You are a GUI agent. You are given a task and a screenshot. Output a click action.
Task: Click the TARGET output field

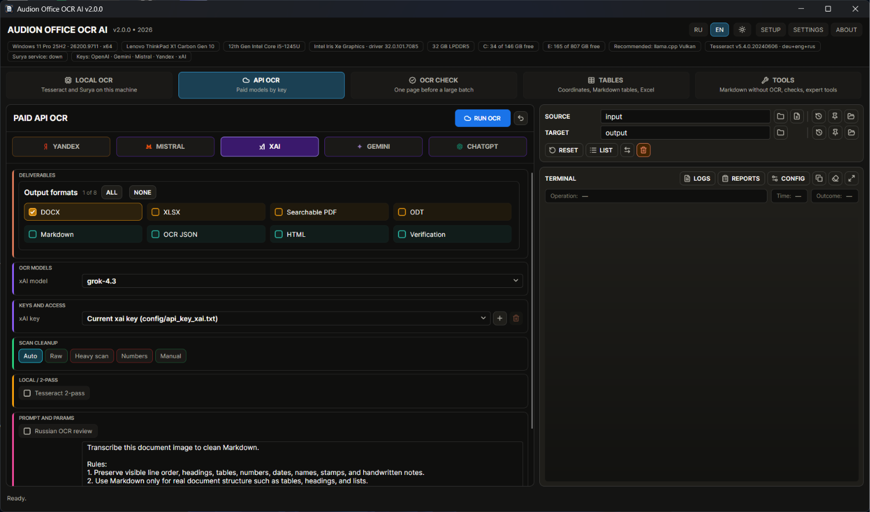click(x=685, y=133)
